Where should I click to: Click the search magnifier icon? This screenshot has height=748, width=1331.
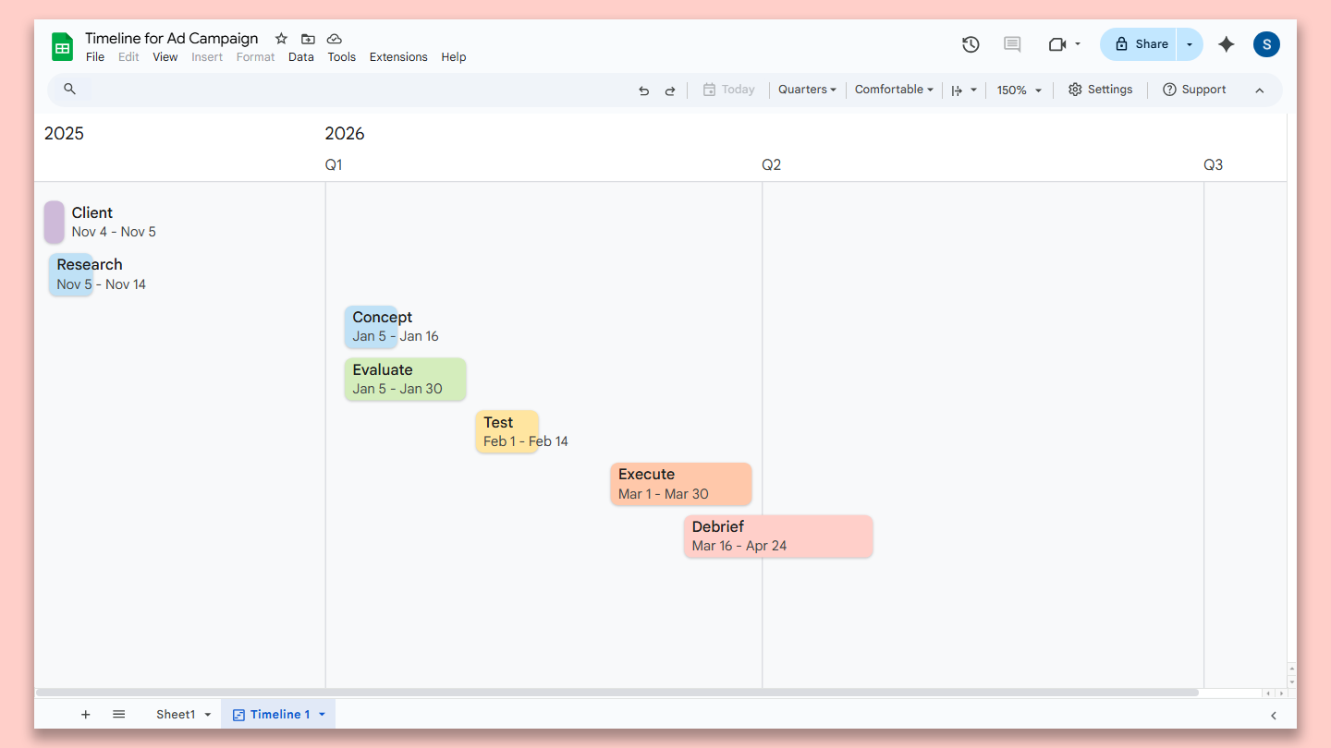tap(69, 90)
